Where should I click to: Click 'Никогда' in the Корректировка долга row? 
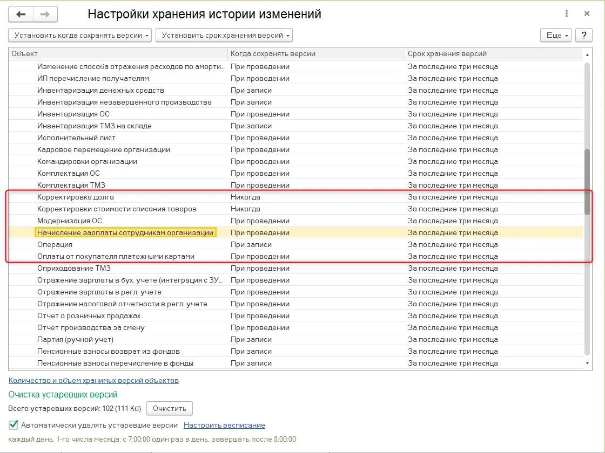(245, 197)
